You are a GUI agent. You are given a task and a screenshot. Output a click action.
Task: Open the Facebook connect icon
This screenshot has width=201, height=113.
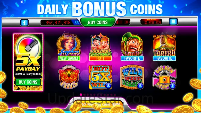(24, 23)
